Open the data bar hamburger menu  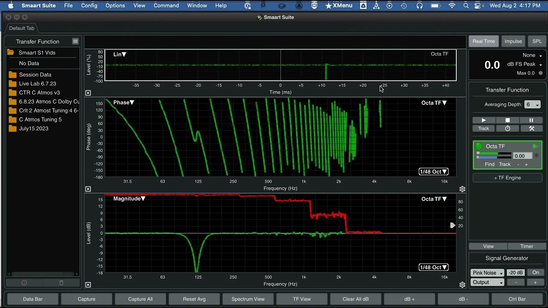75,41
